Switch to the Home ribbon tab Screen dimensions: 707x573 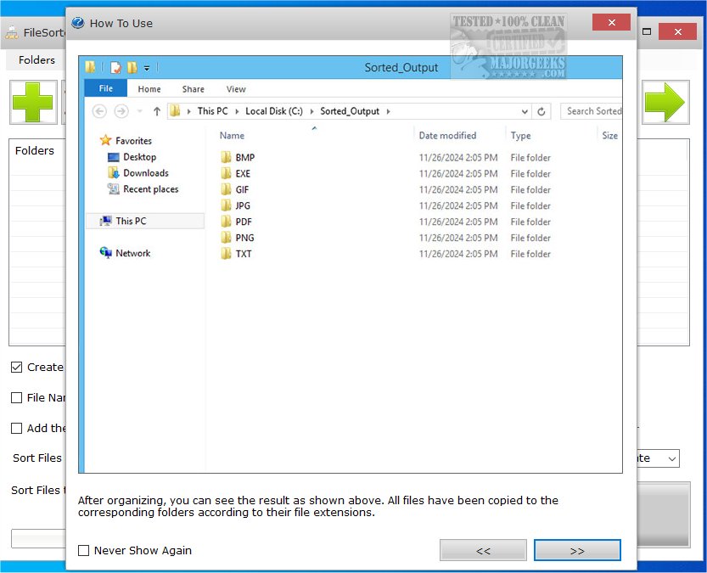(x=149, y=89)
